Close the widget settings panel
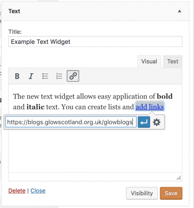This screenshot has height=208, width=194. 38,191
